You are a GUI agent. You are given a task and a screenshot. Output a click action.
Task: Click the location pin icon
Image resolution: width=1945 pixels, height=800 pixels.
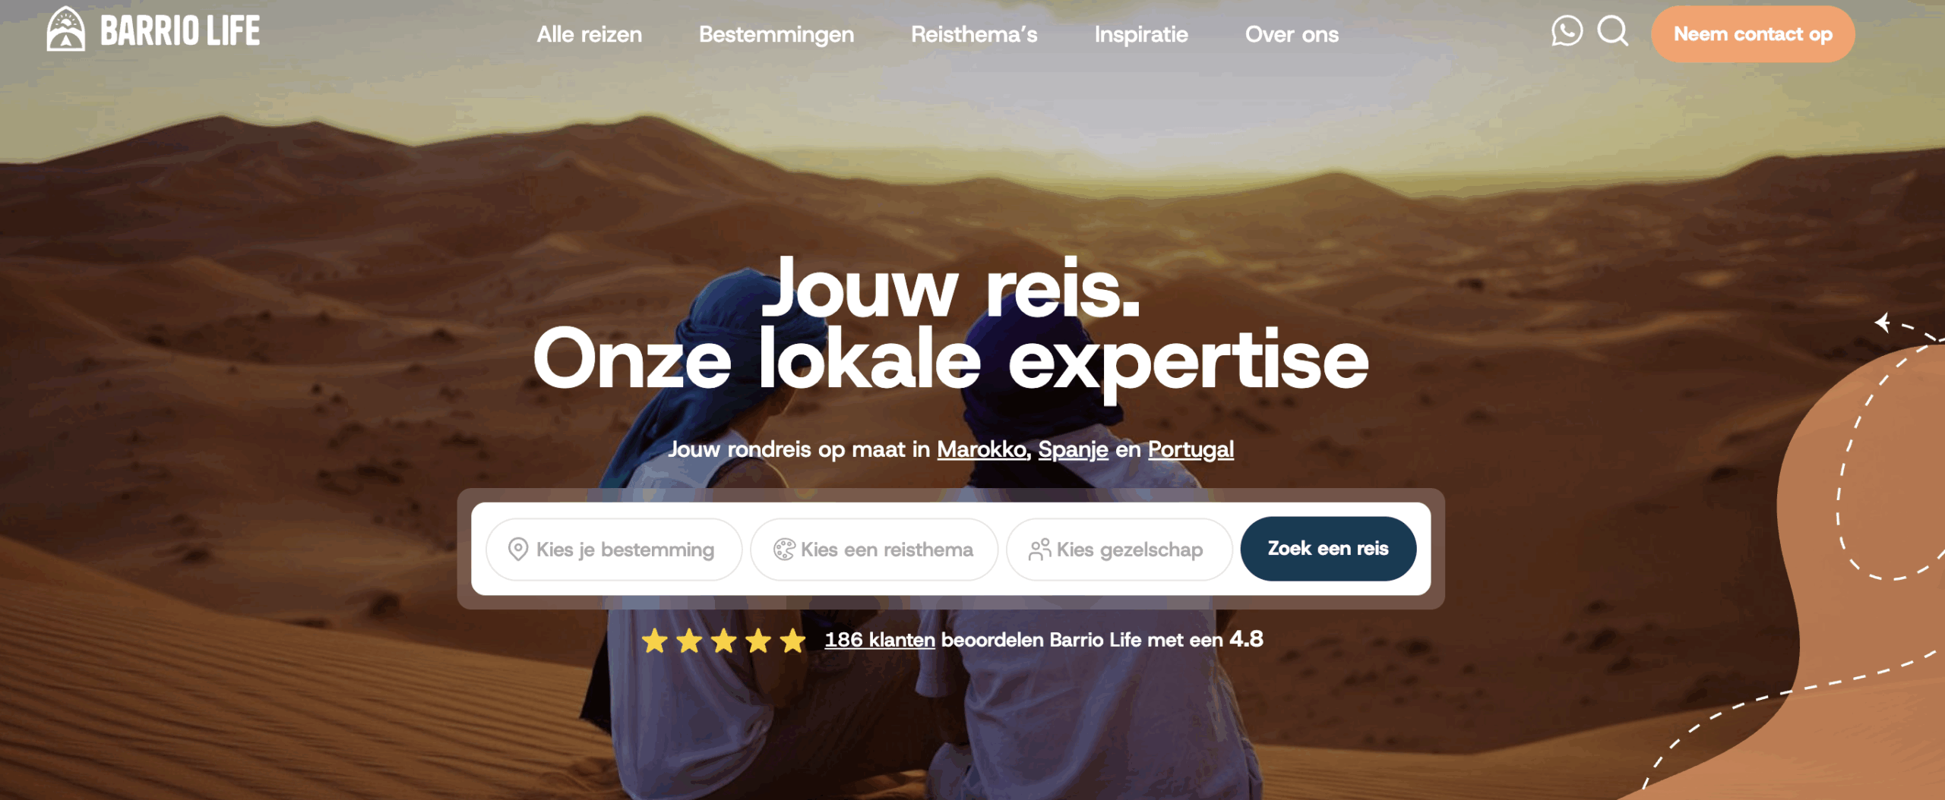[x=518, y=549]
